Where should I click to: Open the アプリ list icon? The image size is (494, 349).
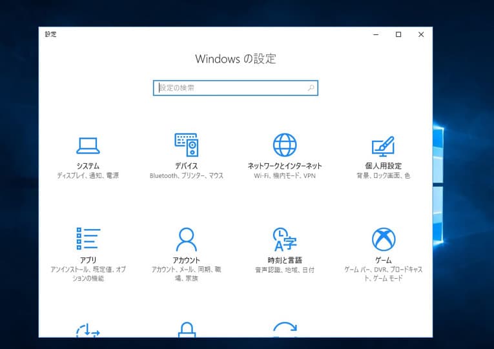[88, 239]
